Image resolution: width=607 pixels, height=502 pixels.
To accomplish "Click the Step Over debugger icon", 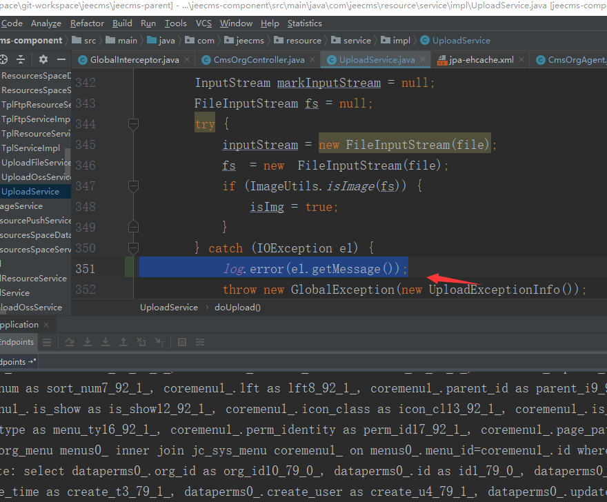I will click(x=70, y=342).
